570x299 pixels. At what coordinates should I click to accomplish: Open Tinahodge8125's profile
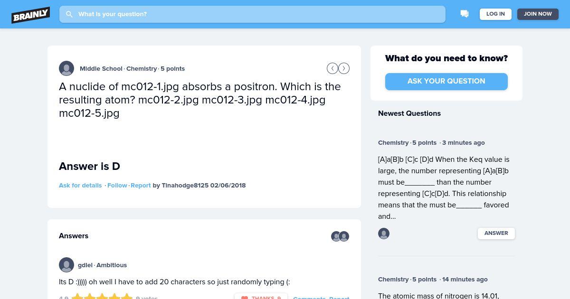pos(185,186)
